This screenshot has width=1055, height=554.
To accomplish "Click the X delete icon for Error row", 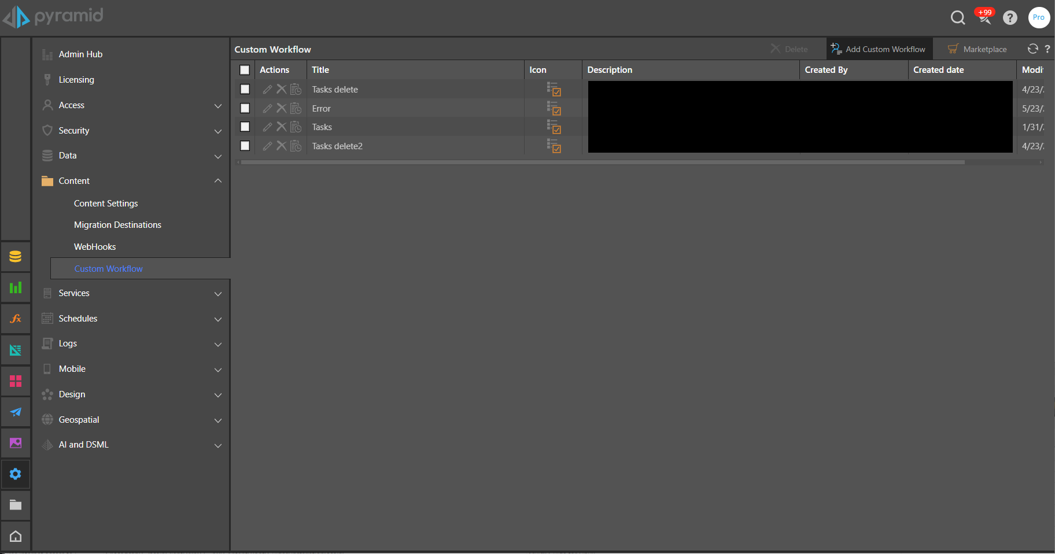I will (282, 108).
